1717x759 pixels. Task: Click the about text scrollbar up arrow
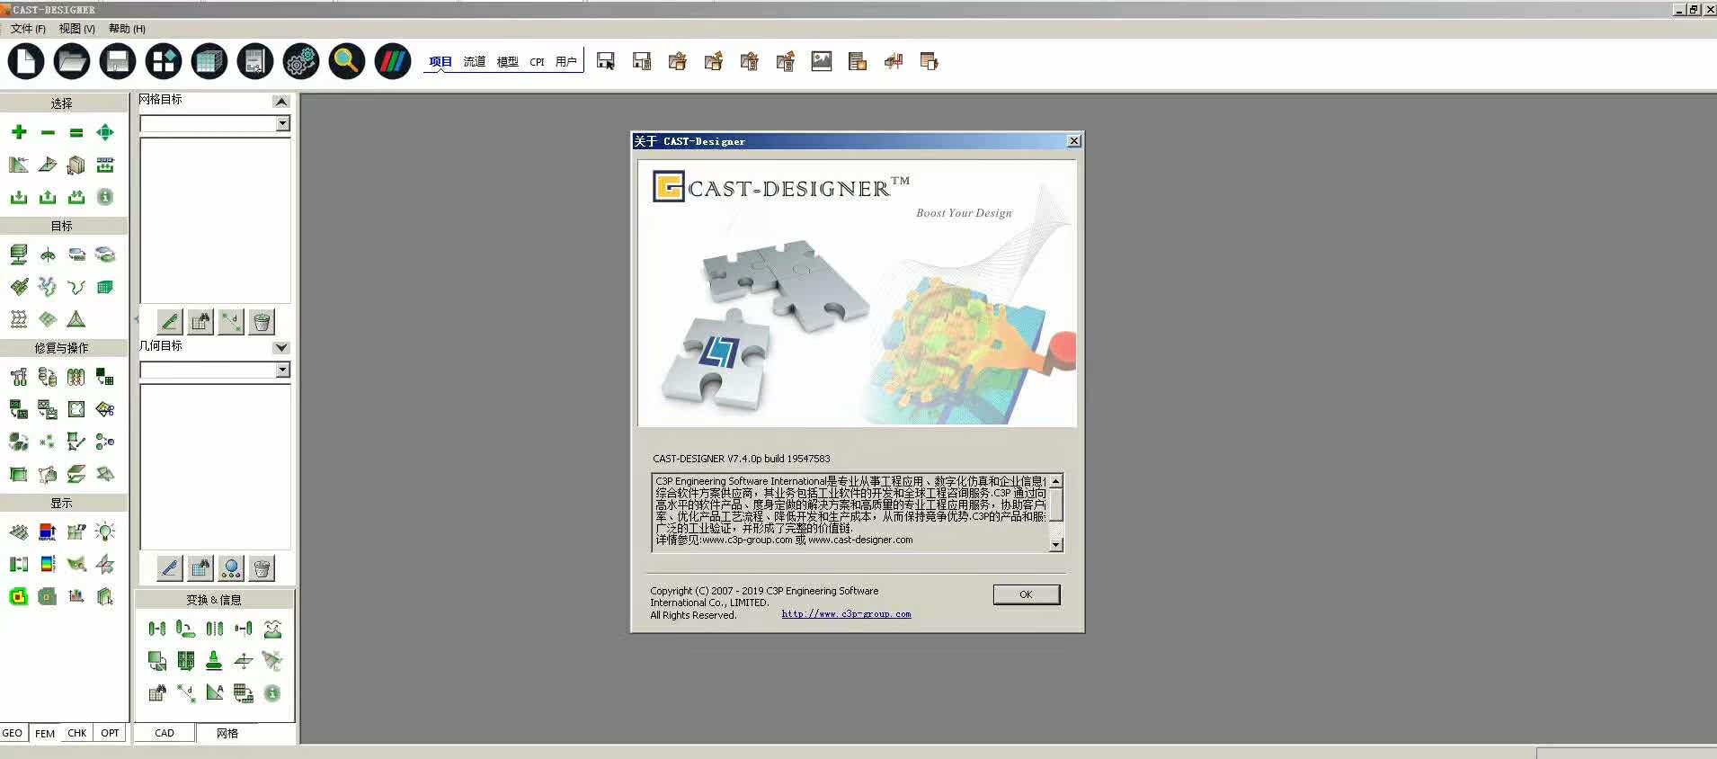(x=1056, y=481)
